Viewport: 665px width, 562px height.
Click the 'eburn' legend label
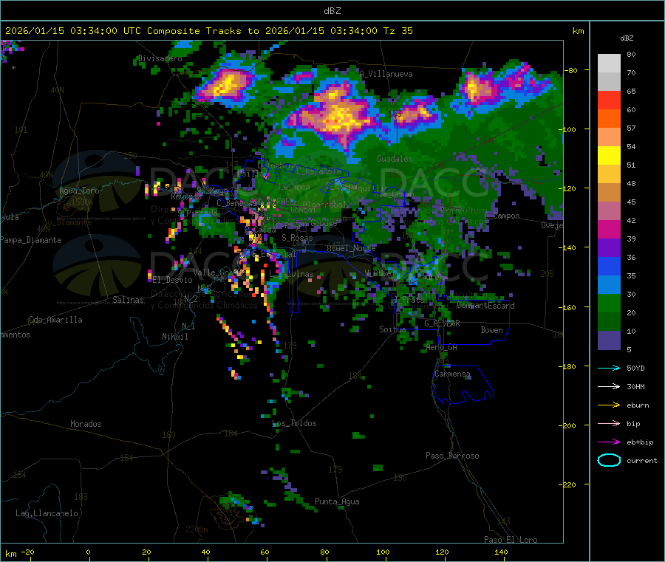[638, 405]
